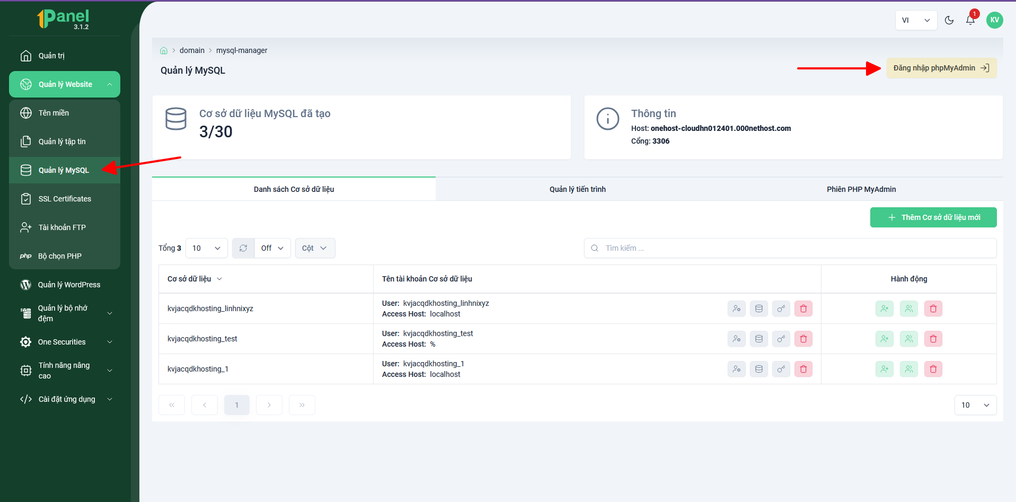1016x502 pixels.
Task: Select Quản lý MySQL in the sidebar
Action: pyautogui.click(x=65, y=170)
